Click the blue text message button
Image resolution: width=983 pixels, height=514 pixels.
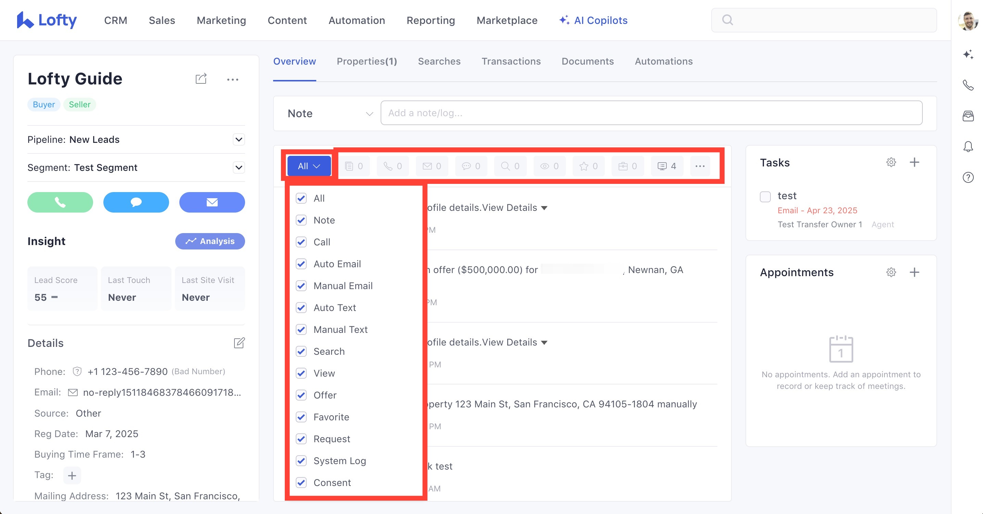[x=136, y=202]
